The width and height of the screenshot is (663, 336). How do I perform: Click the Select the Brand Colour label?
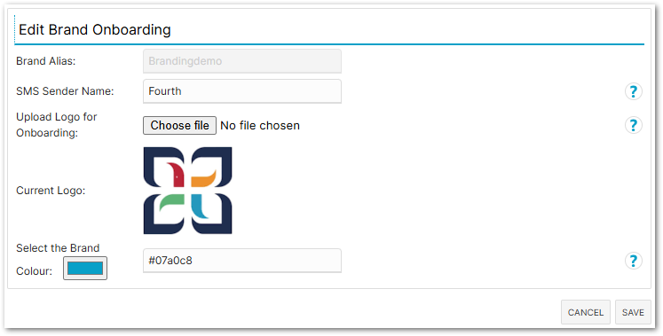[58, 259]
